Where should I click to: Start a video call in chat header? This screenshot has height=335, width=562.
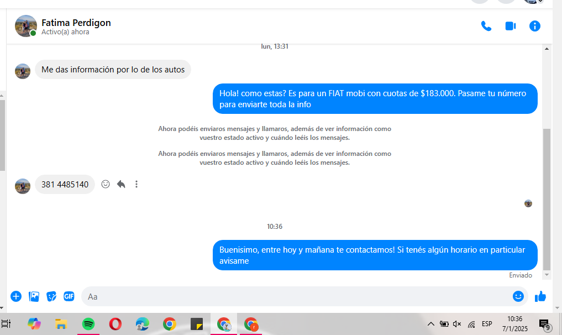pos(510,26)
